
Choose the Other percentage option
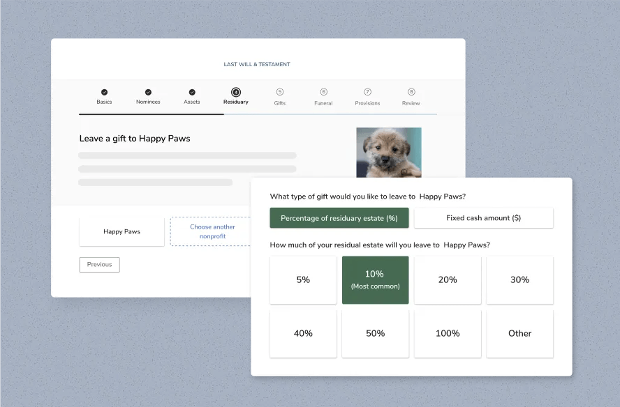[519, 333]
